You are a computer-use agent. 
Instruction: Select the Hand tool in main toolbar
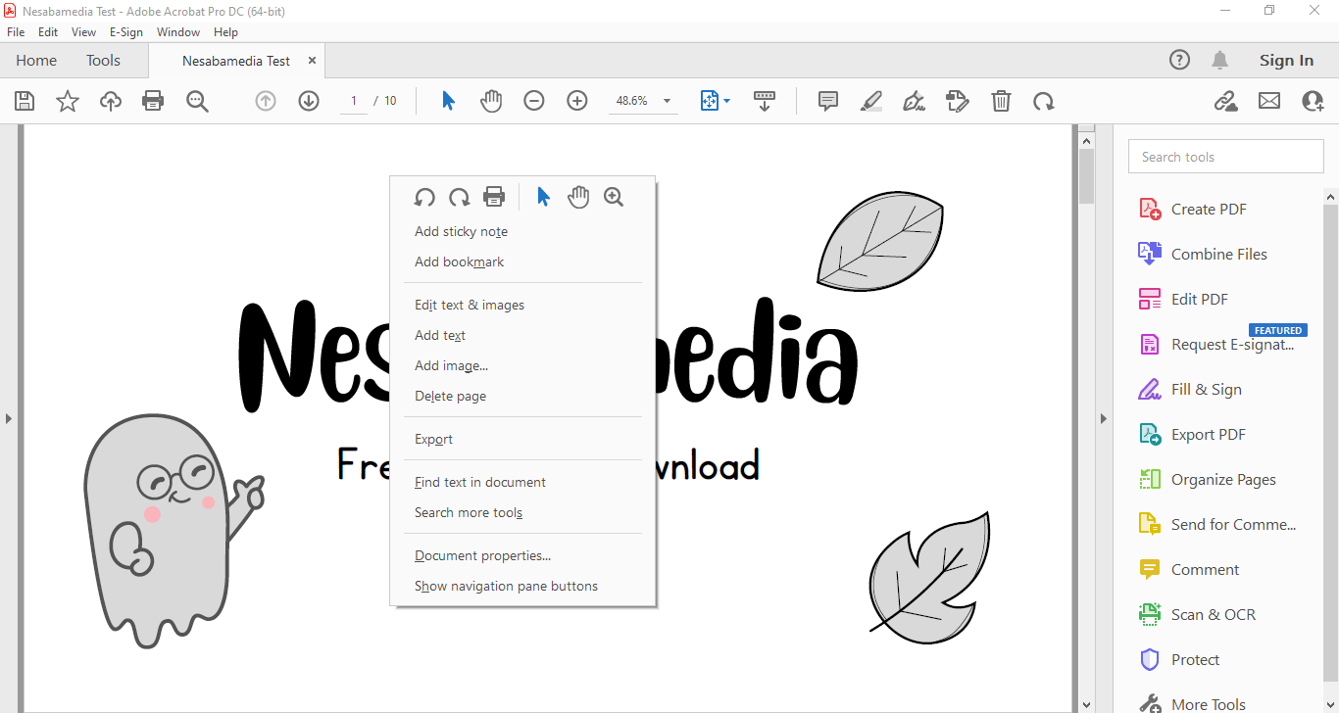(x=491, y=101)
